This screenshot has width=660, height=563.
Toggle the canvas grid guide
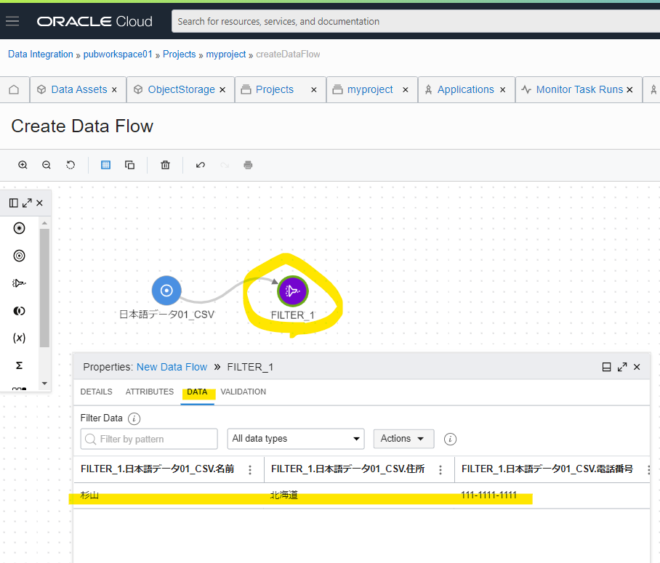[x=105, y=165]
